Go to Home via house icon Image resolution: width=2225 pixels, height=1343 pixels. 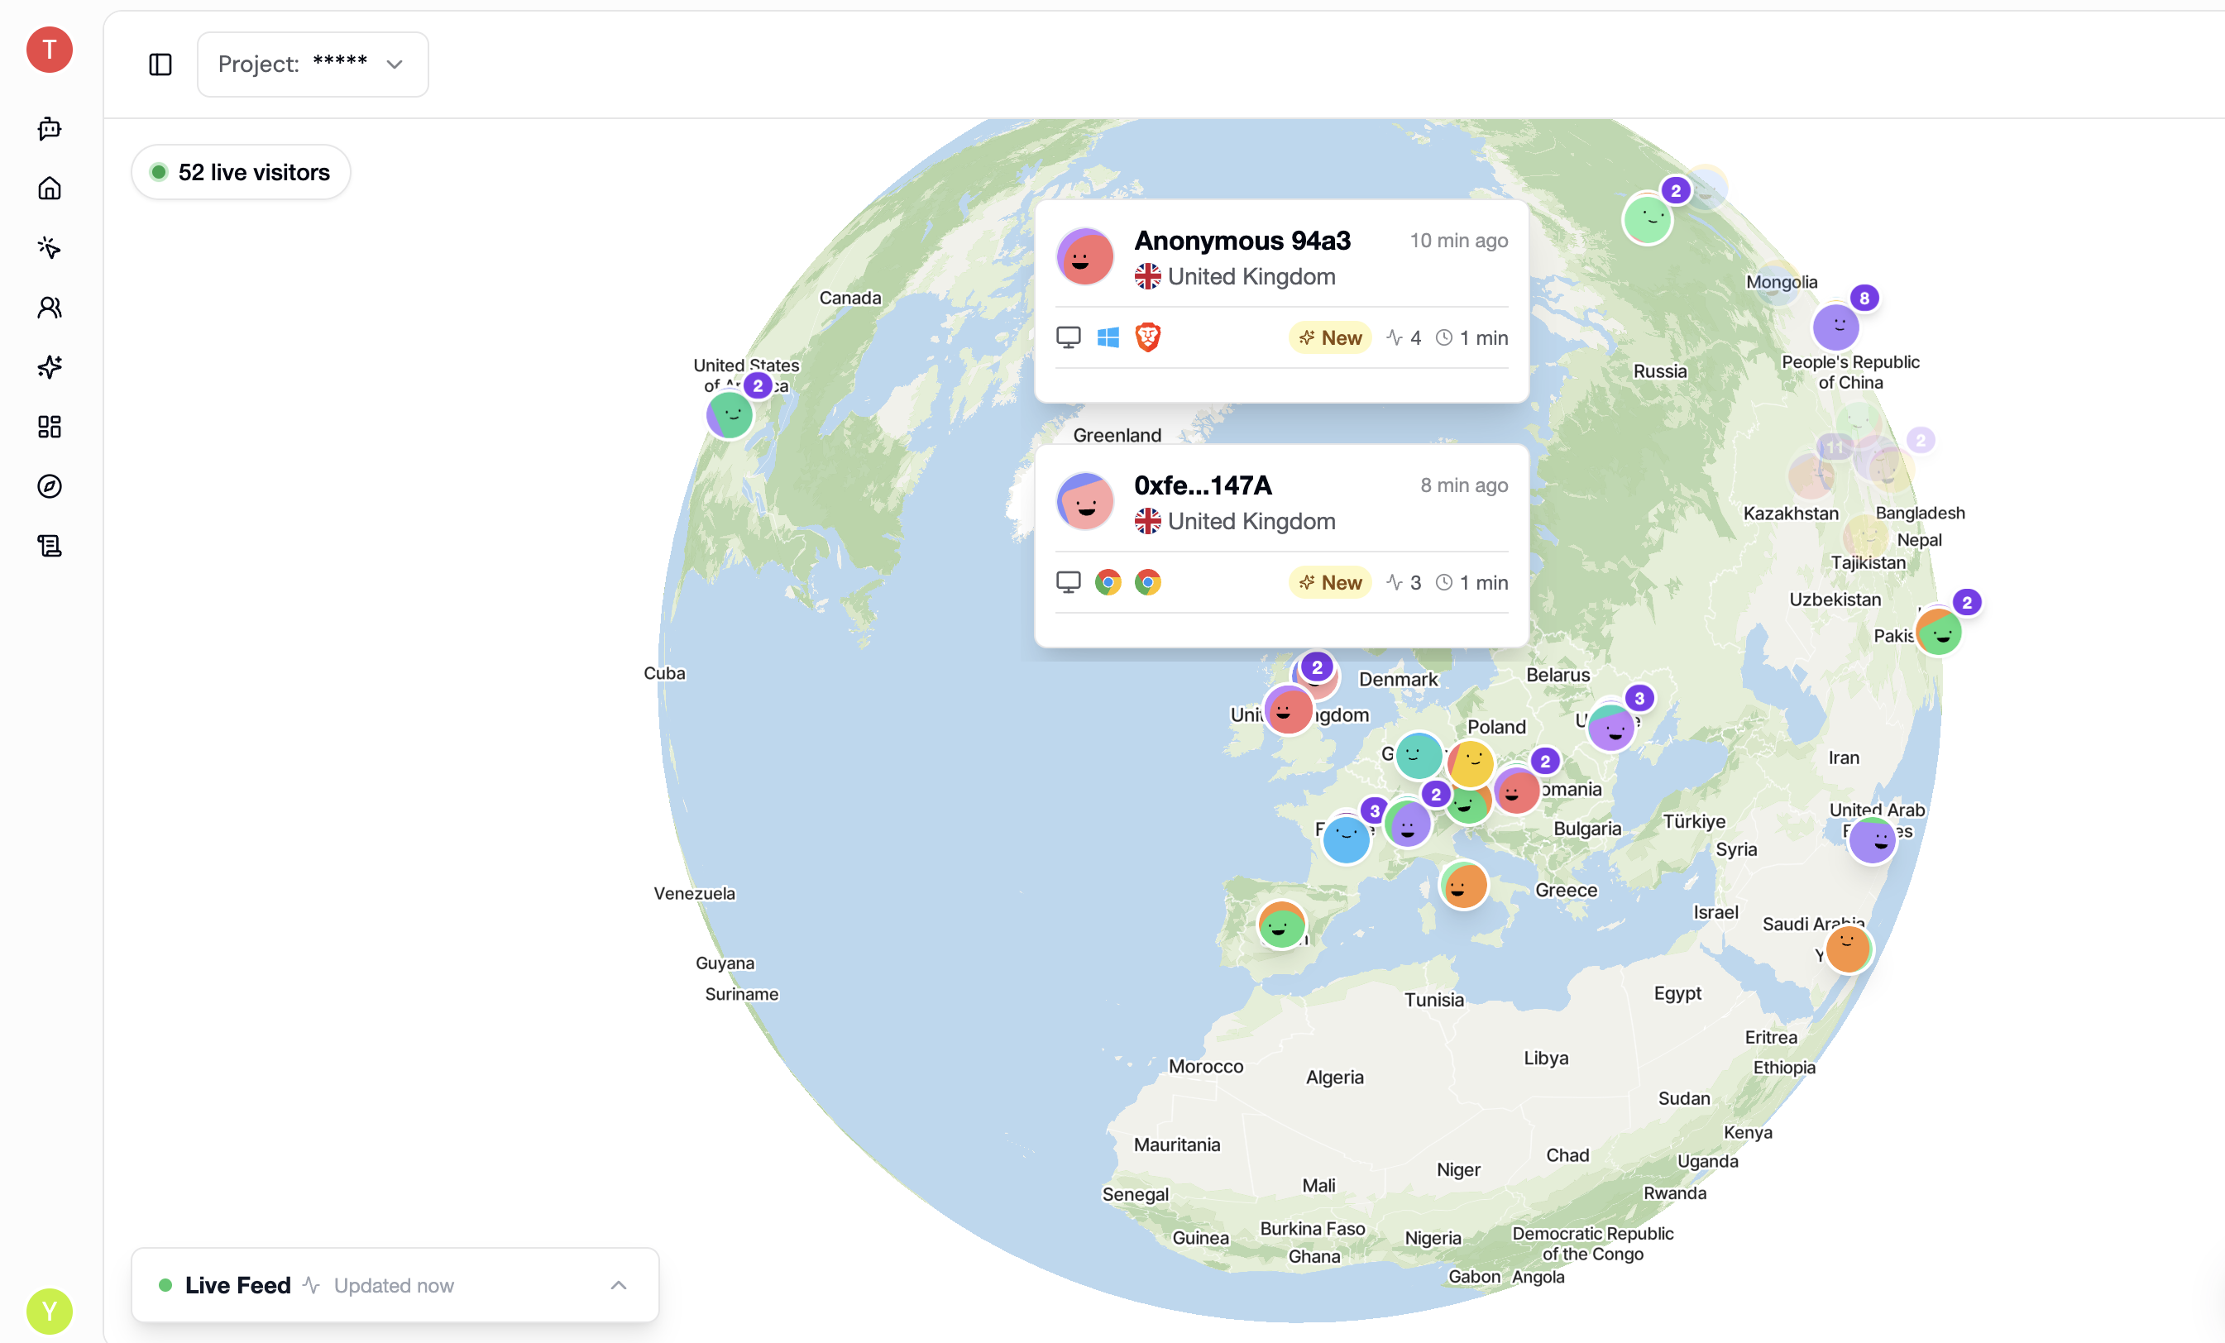[x=50, y=188]
